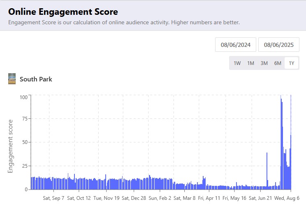This screenshot has width=306, height=213.
Task: Click the 100 value on the y-axis
Action: [x=23, y=97]
